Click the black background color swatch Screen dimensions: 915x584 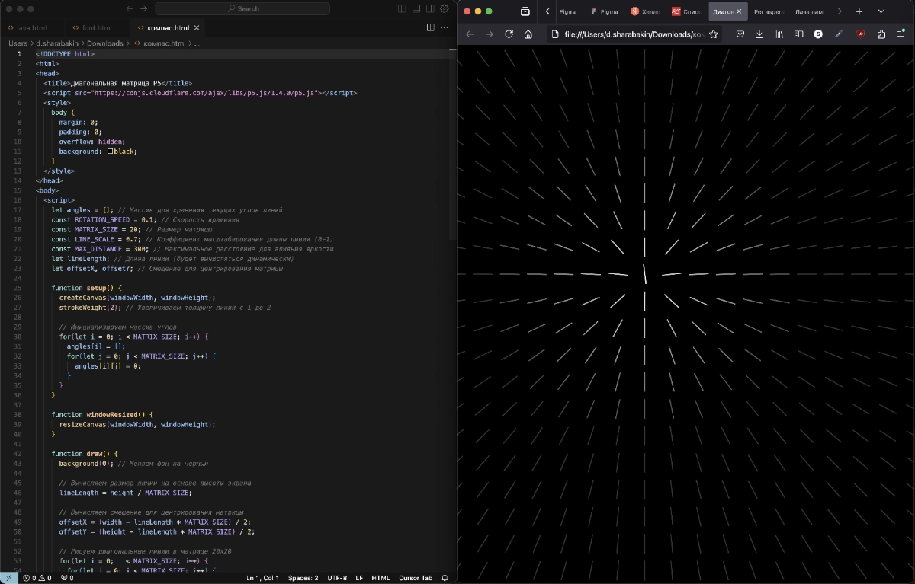tap(111, 152)
